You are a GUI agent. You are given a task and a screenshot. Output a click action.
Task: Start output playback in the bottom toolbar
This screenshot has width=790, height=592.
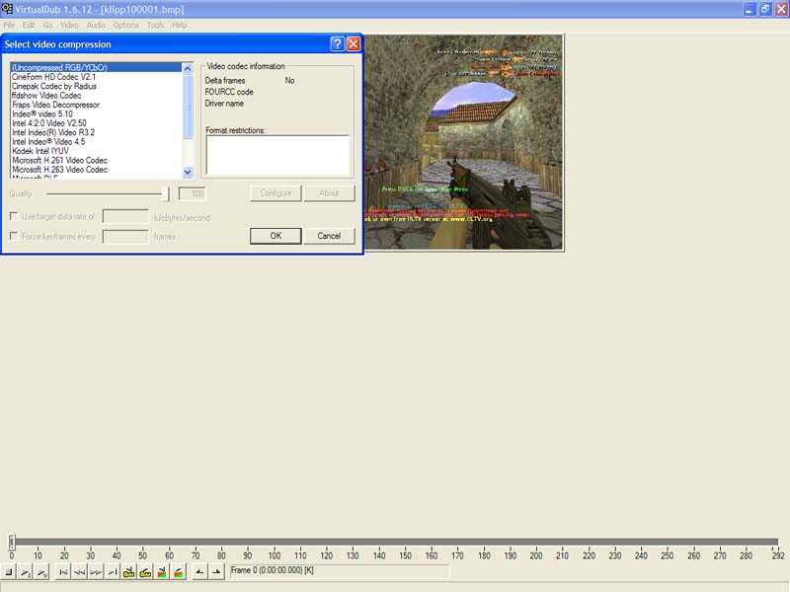(x=41, y=572)
